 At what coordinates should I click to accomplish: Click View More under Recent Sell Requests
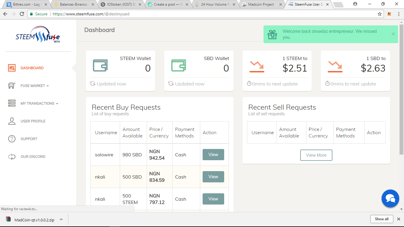[316, 155]
